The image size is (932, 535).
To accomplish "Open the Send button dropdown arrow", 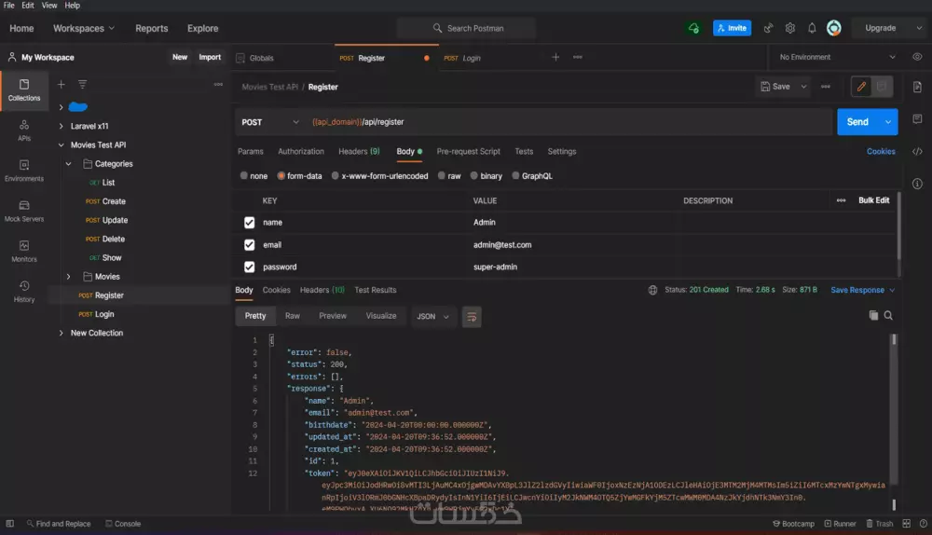I will (x=888, y=122).
